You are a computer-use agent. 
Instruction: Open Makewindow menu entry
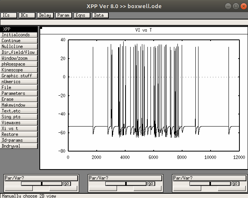click(x=19, y=105)
